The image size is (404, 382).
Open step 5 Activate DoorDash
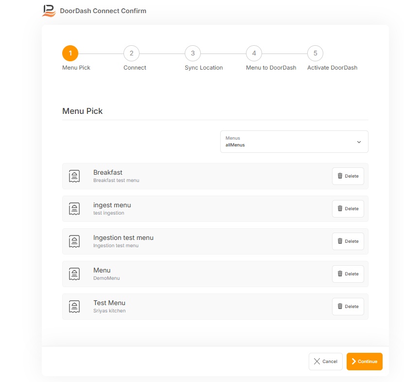point(315,54)
